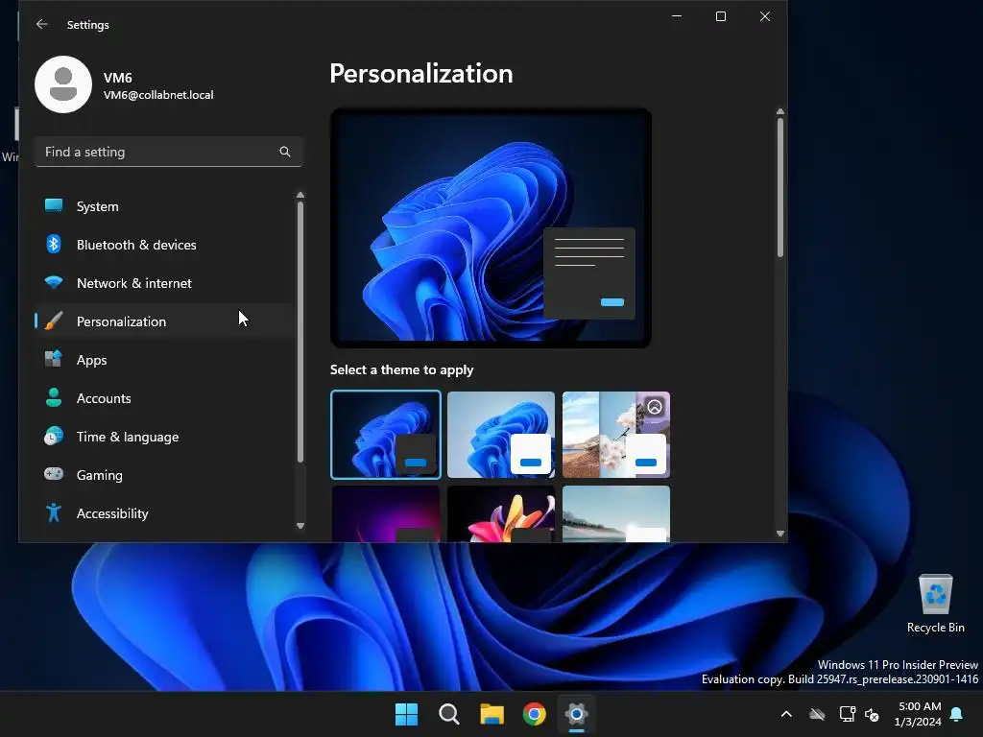
Task: Click the Accessibility figure icon
Action: click(x=54, y=512)
